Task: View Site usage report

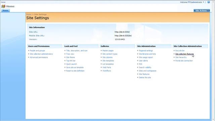Action: click(146, 57)
